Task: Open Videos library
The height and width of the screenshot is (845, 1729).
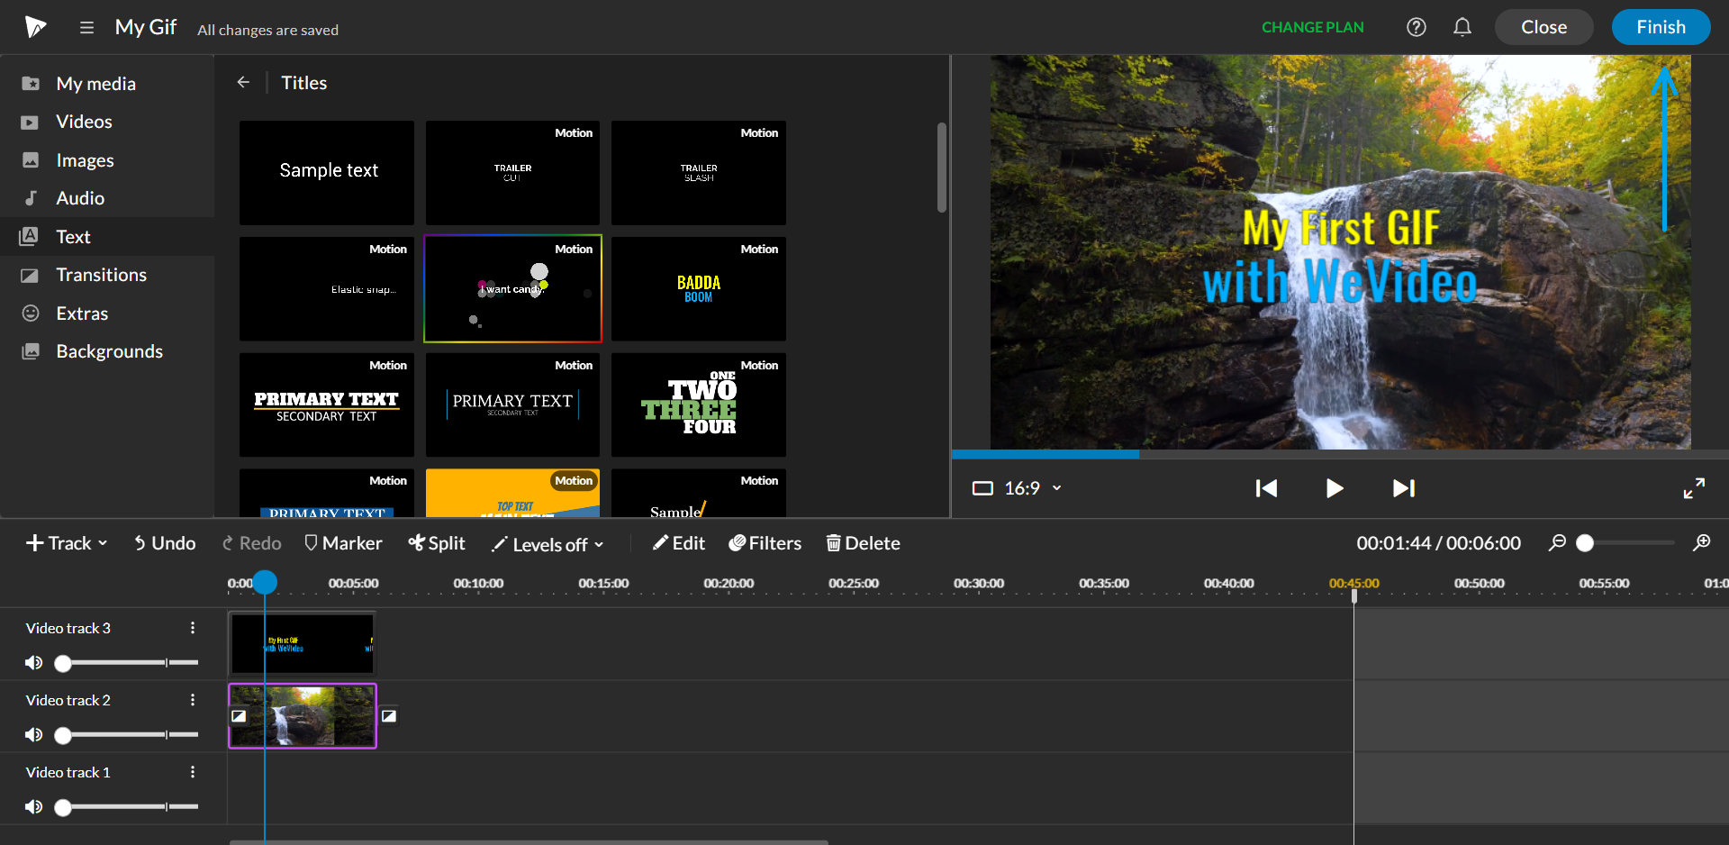Action: [107, 122]
